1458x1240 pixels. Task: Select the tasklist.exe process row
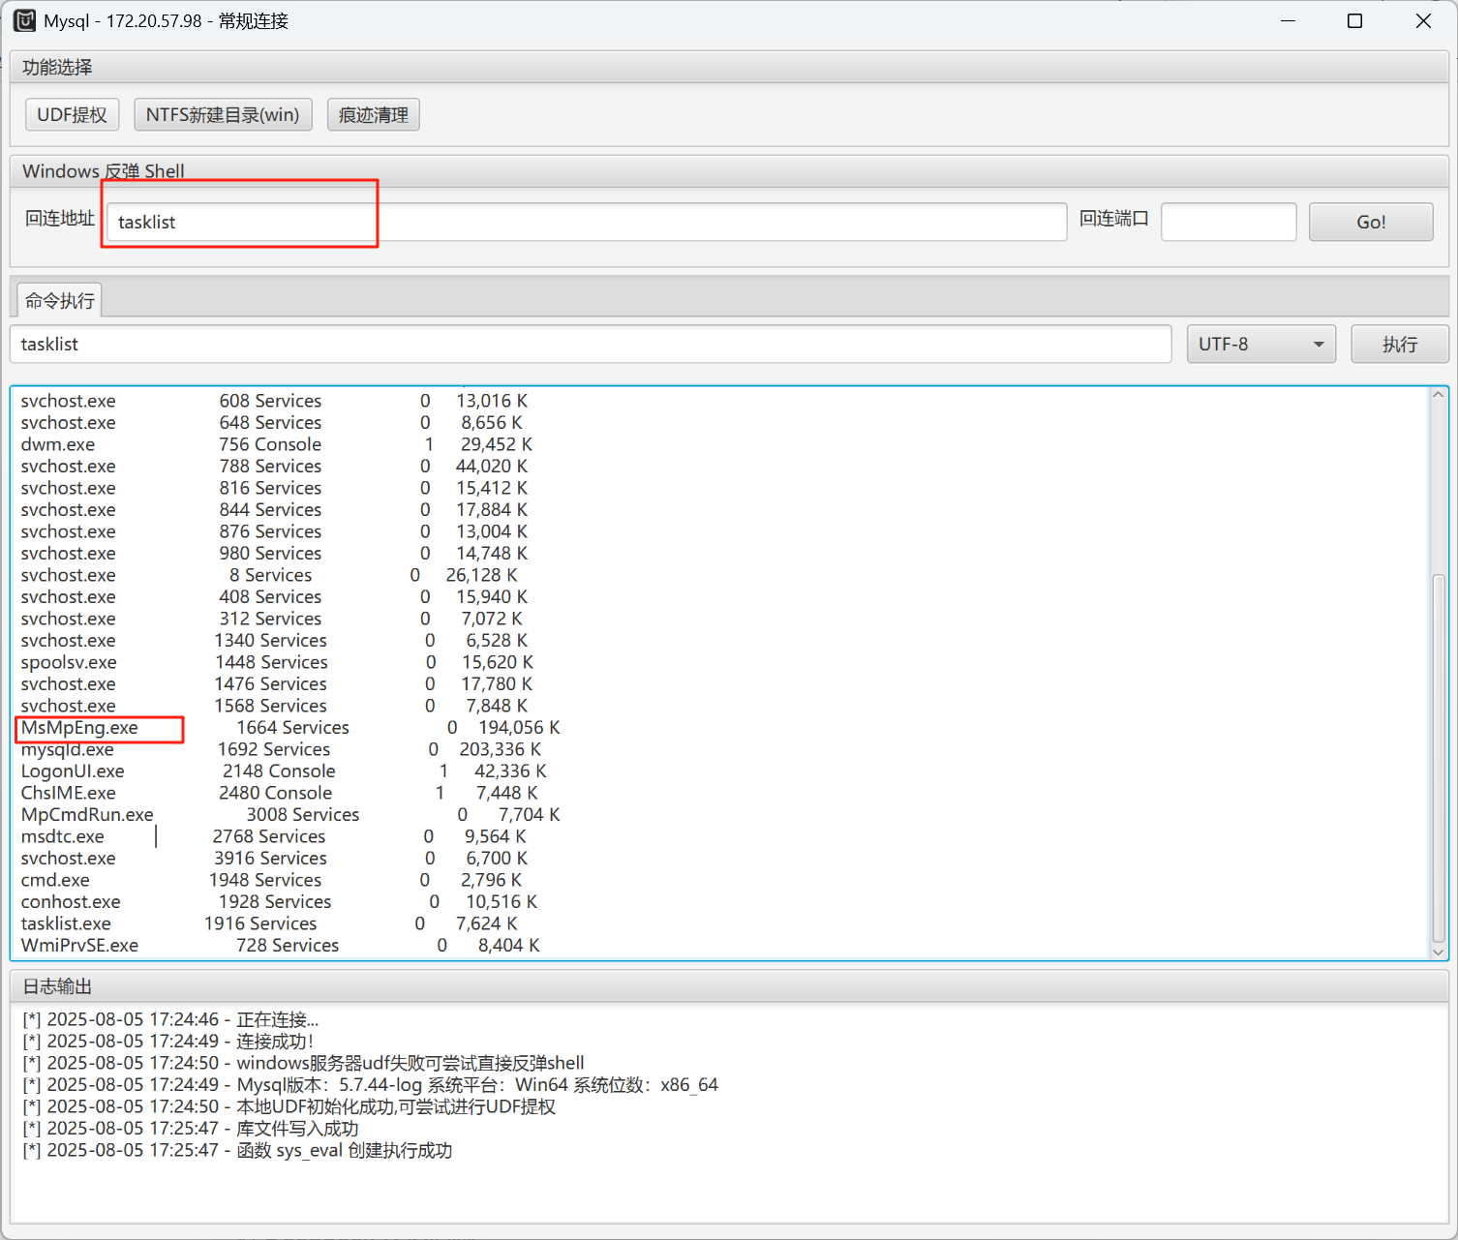tap(269, 923)
